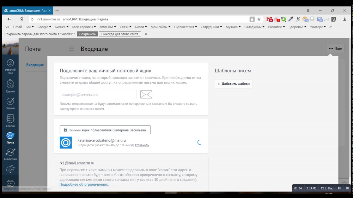Bookmark page with star icon

[x=259, y=19]
